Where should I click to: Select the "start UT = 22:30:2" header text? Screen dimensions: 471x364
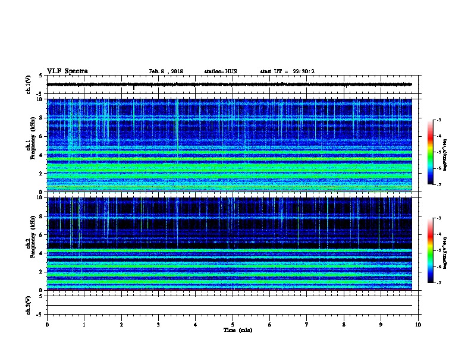[287, 71]
